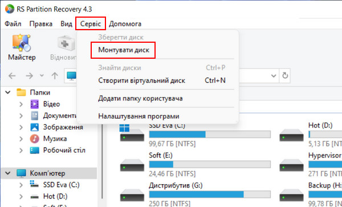Click Документи icon in tree

tap(34, 116)
